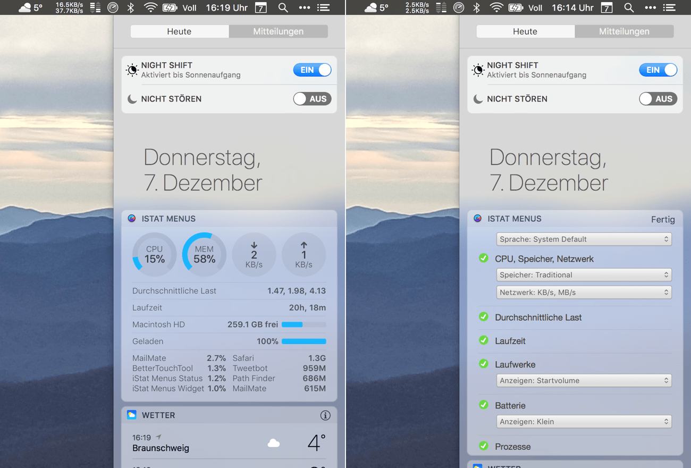This screenshot has height=468, width=691.
Task: Click the Macintosh HD free space bar
Action: (x=304, y=324)
